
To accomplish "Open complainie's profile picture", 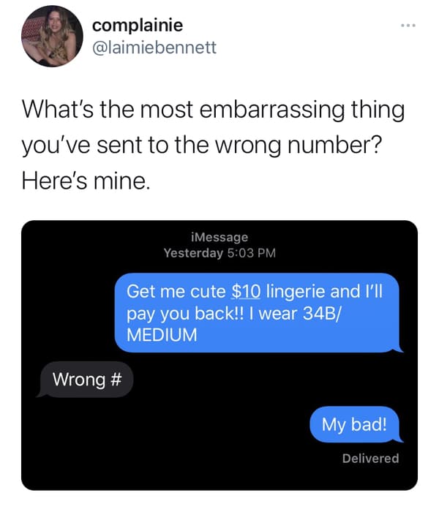I will coord(52,36).
